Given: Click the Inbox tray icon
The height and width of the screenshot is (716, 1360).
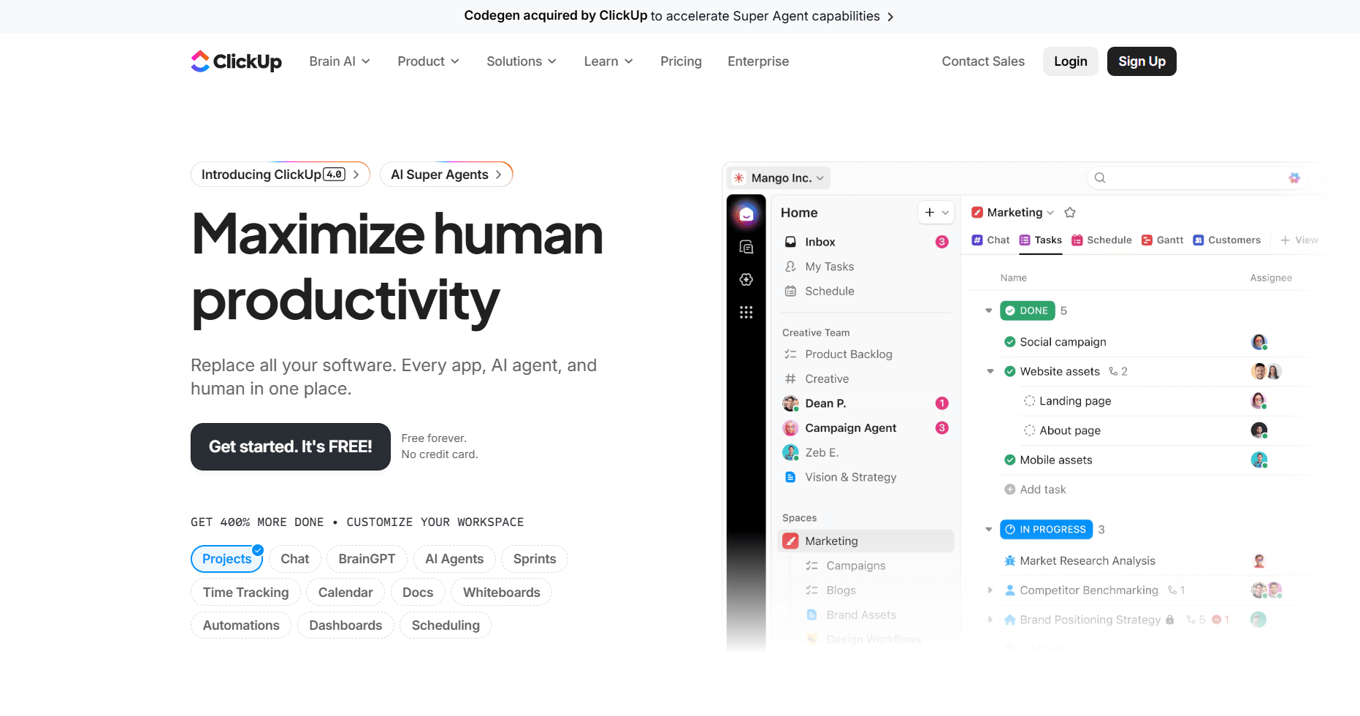Looking at the screenshot, I should click(790, 242).
